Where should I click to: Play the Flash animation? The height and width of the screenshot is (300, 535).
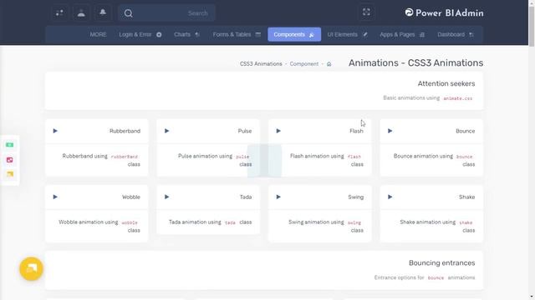coord(278,131)
